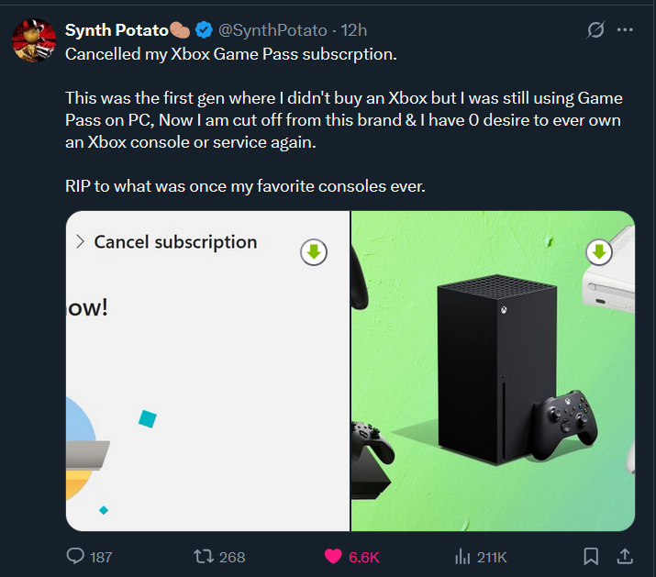Click the reply speech bubble icon
The image size is (656, 577).
(76, 556)
